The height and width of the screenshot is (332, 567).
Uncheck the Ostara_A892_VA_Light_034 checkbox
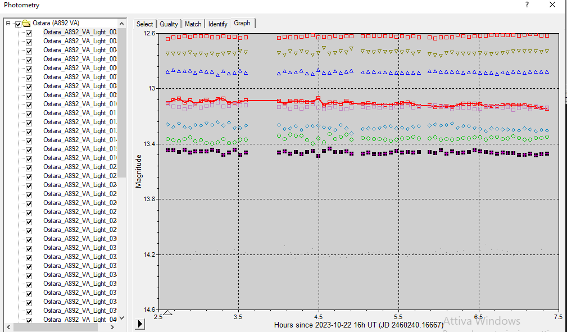coord(29,276)
